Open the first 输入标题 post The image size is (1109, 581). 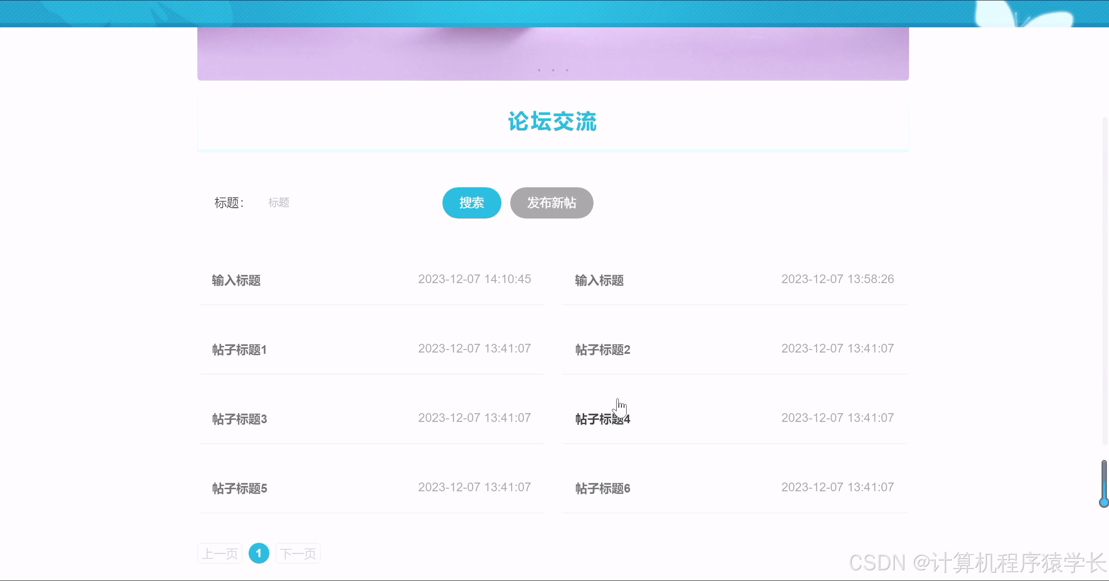tap(236, 280)
